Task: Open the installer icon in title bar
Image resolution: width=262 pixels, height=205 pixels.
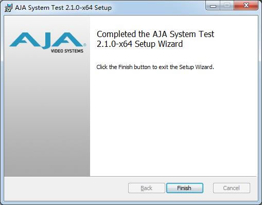Action: (8, 8)
